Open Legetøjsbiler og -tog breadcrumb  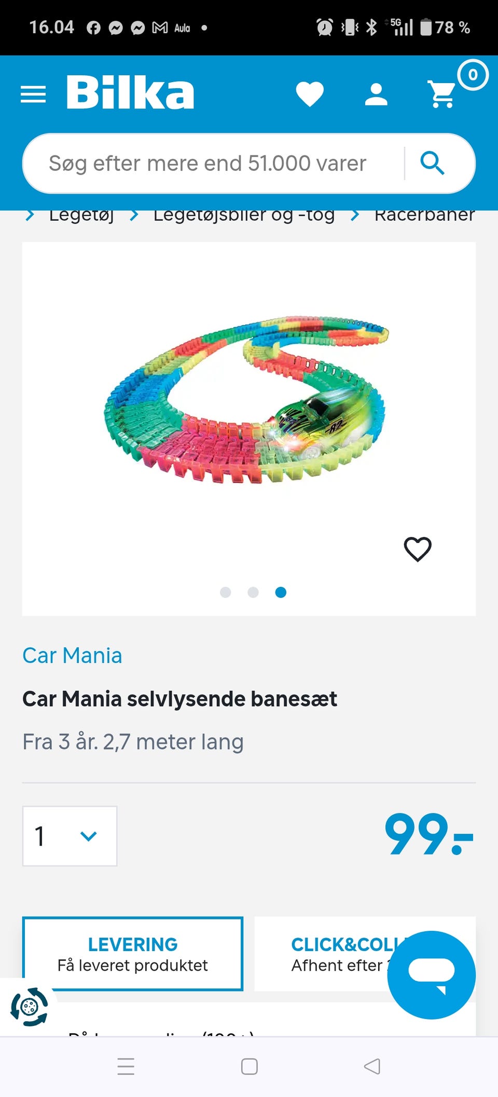point(244,216)
